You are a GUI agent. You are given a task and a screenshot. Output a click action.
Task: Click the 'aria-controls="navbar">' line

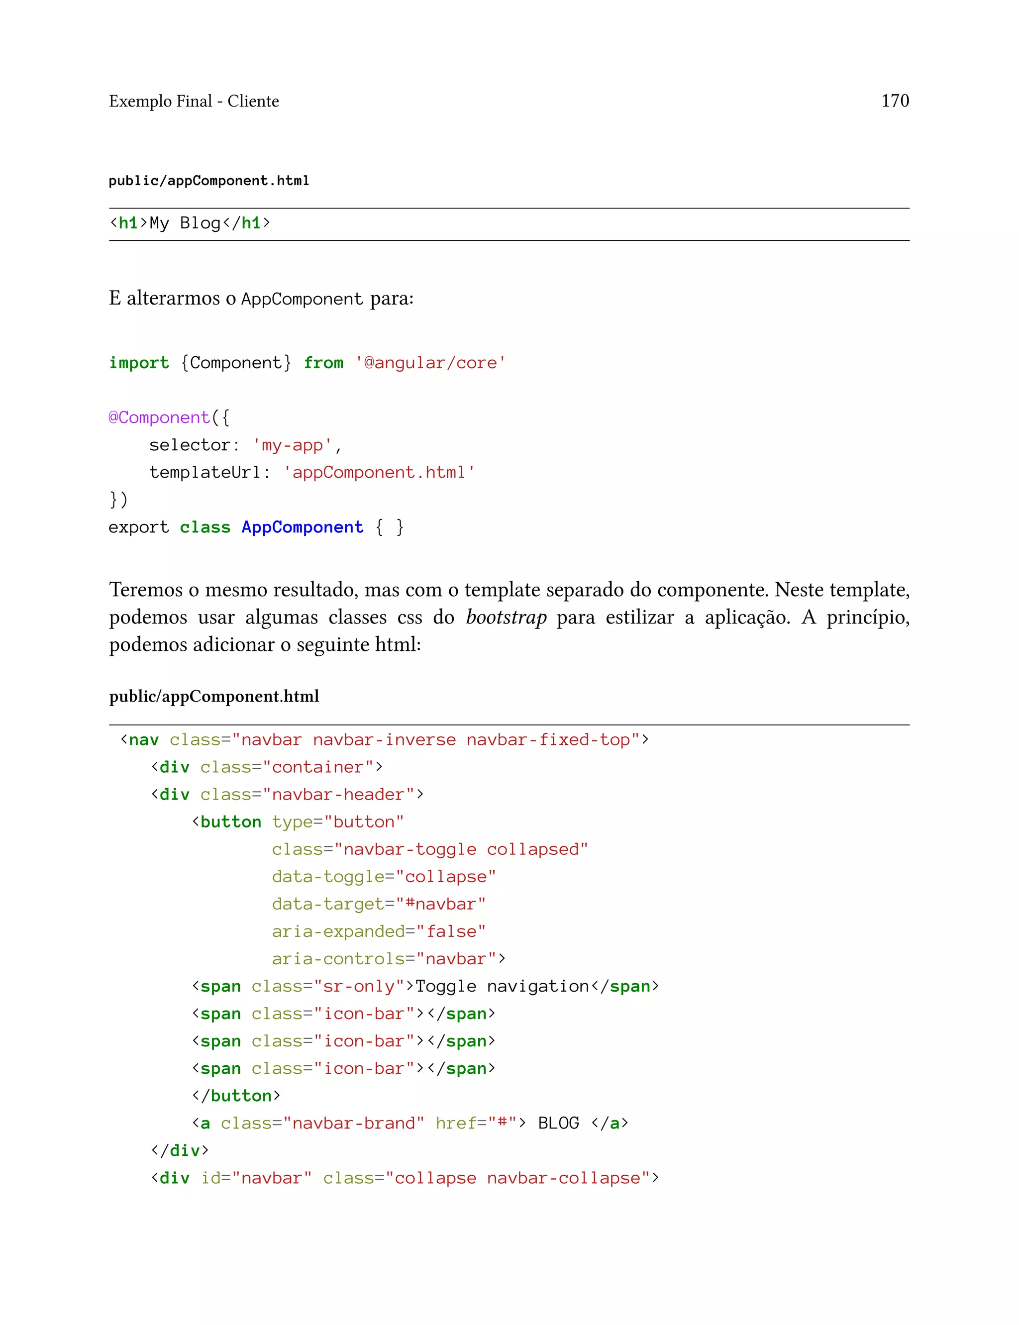coord(389,959)
